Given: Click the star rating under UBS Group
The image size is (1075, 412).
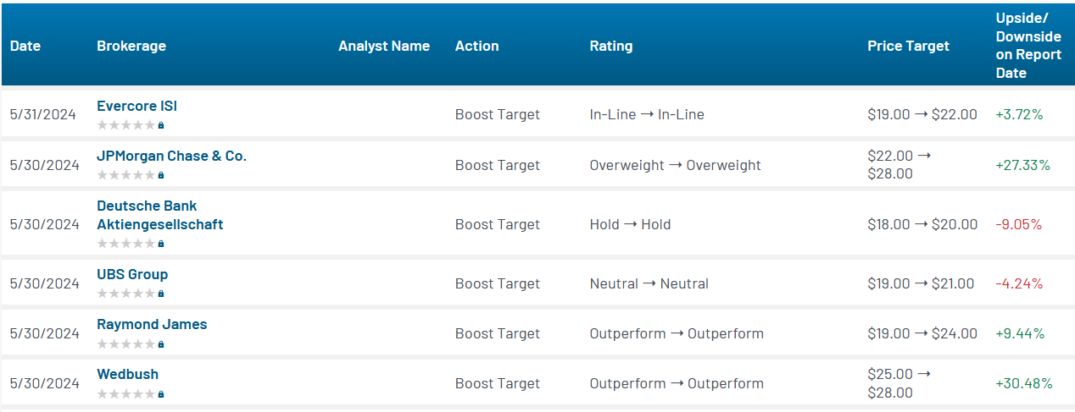Looking at the screenshot, I should [126, 294].
